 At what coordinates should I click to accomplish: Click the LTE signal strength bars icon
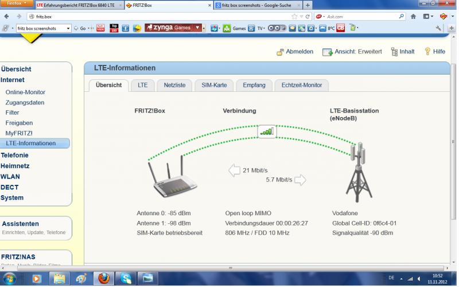tap(267, 131)
